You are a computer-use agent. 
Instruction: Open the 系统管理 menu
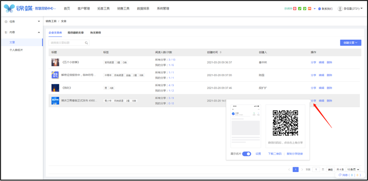pyautogui.click(x=163, y=8)
